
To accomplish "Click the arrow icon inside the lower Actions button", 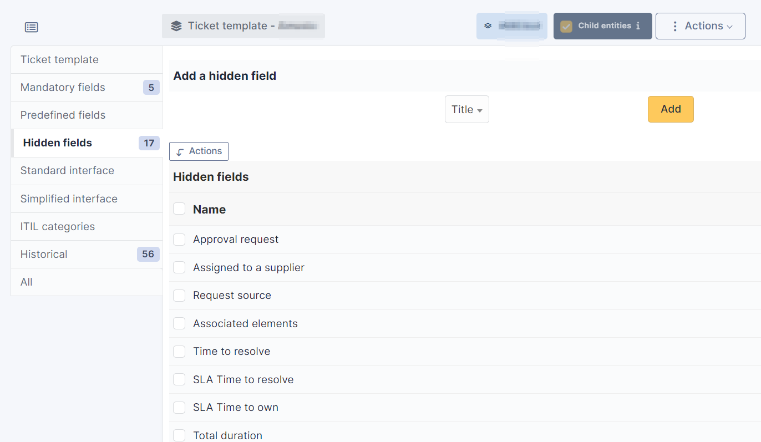I will [179, 151].
